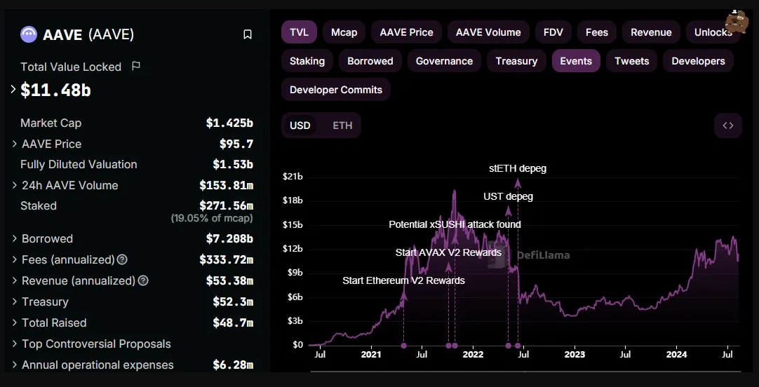Enable the AAVE Price chart series
The width and height of the screenshot is (759, 387).
tap(407, 32)
